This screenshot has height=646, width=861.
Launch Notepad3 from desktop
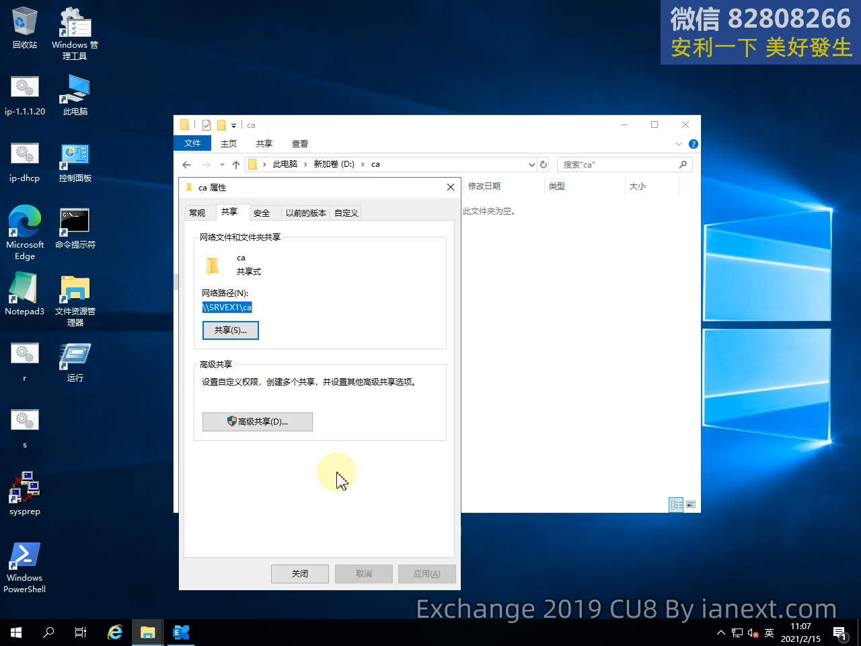[x=25, y=294]
